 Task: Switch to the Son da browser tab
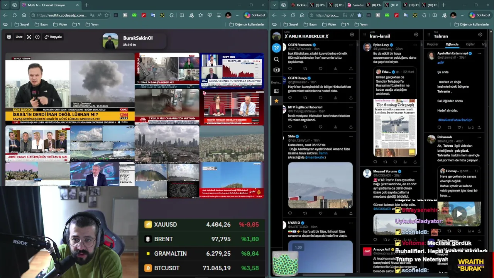tap(356, 5)
